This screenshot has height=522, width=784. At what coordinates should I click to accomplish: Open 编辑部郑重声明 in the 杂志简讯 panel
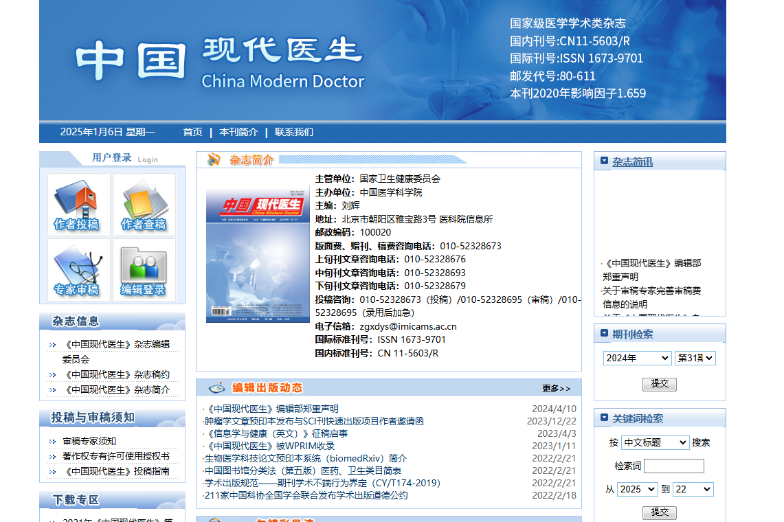652,270
